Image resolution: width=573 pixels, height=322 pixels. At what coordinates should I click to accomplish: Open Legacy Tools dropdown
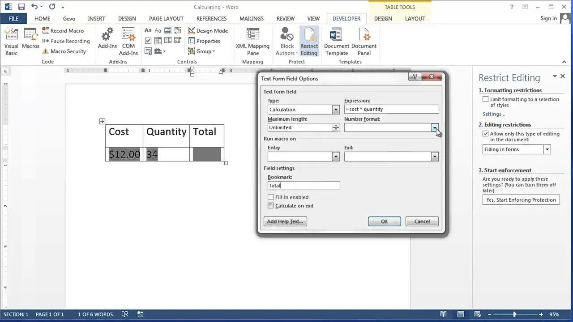pos(160,51)
